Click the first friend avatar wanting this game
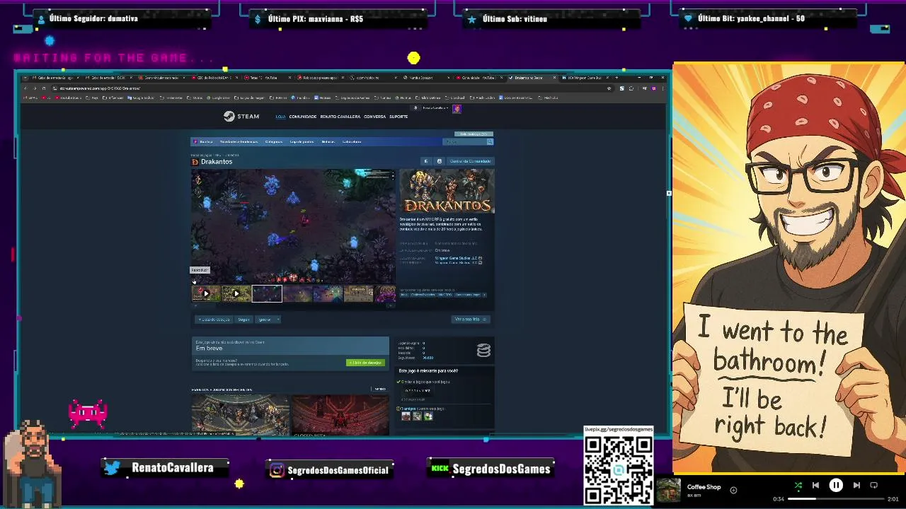The image size is (906, 509). click(x=406, y=416)
